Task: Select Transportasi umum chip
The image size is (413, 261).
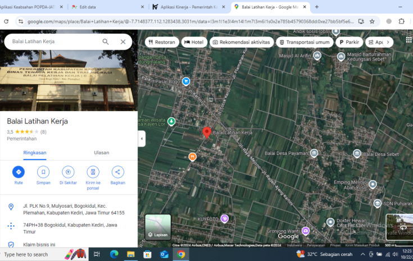Action: 305,42
